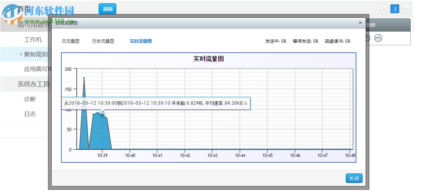The width and height of the screenshot is (431, 193).
Task: Click the 200 value on the y-axis
Action: [x=68, y=69]
